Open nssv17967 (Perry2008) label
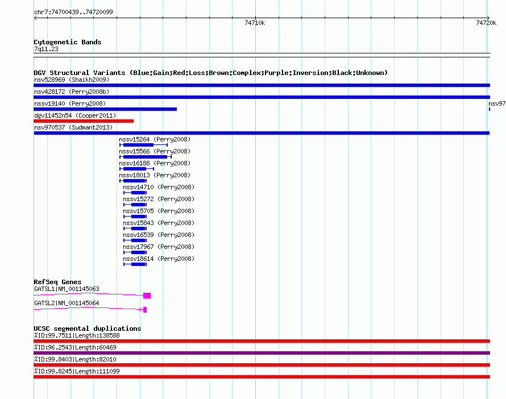Image resolution: width=506 pixels, height=399 pixels. (x=159, y=247)
